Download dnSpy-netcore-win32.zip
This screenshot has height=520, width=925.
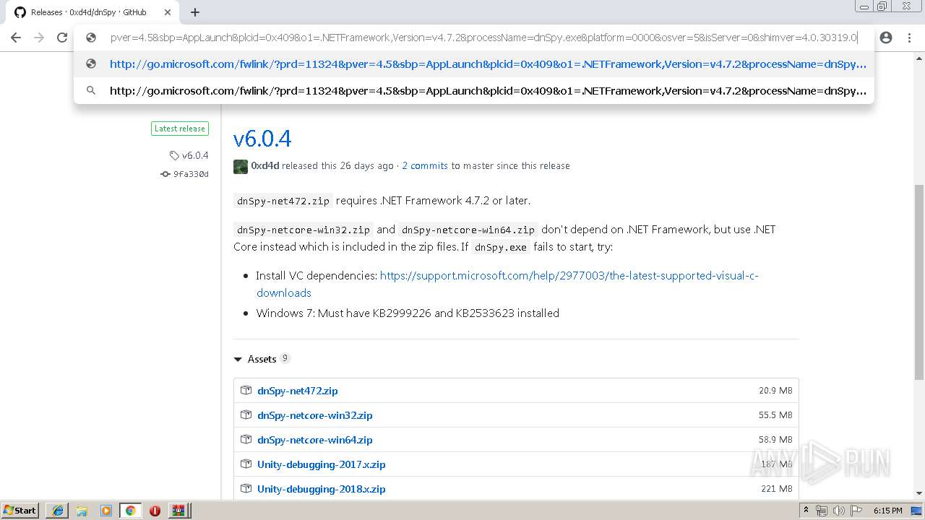(315, 415)
